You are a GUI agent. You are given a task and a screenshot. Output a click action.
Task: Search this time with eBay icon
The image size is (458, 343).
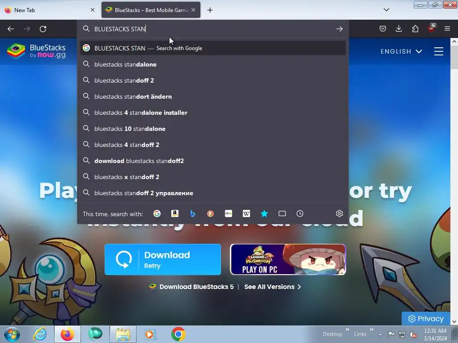pyautogui.click(x=229, y=214)
